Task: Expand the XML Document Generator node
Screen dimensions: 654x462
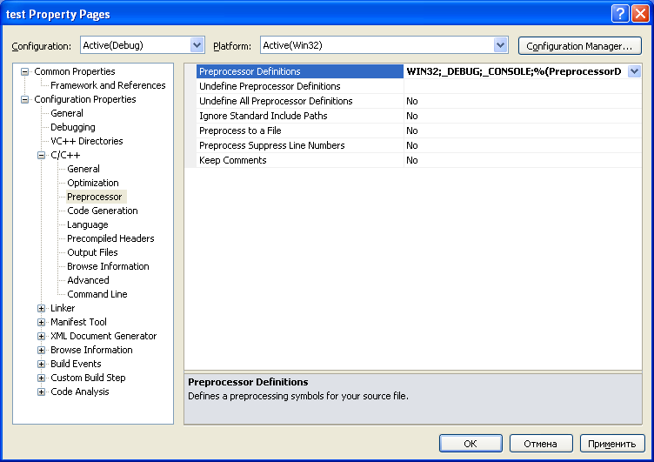Action: 41,336
